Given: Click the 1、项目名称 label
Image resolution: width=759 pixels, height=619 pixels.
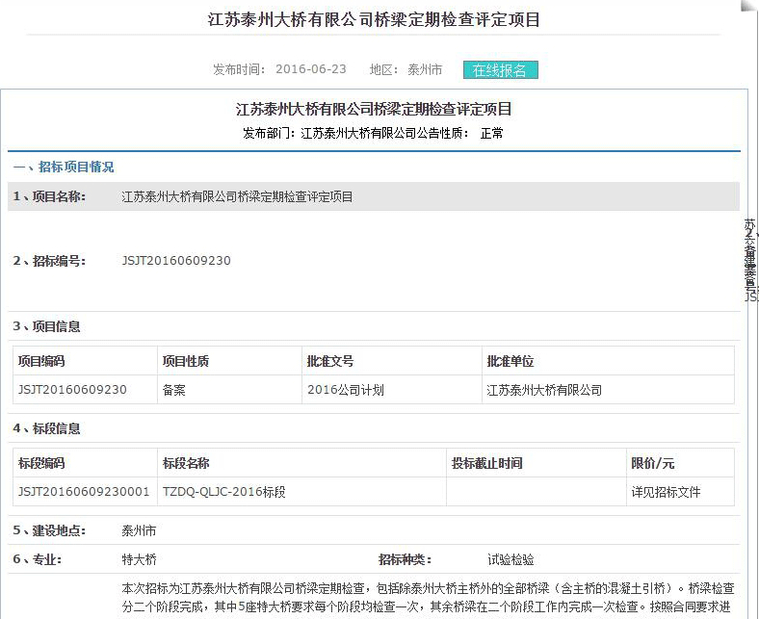Looking at the screenshot, I should [x=49, y=196].
